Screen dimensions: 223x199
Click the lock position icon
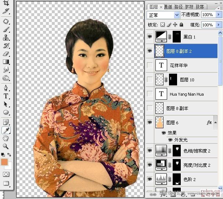click(x=175, y=25)
